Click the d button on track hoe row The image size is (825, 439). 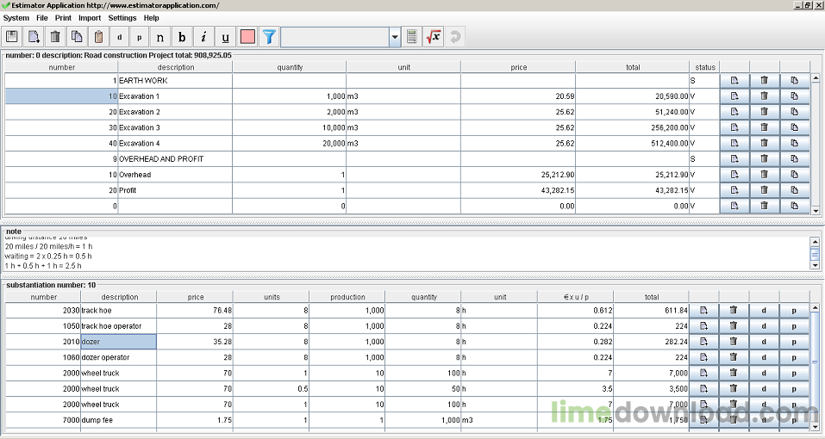pos(764,311)
